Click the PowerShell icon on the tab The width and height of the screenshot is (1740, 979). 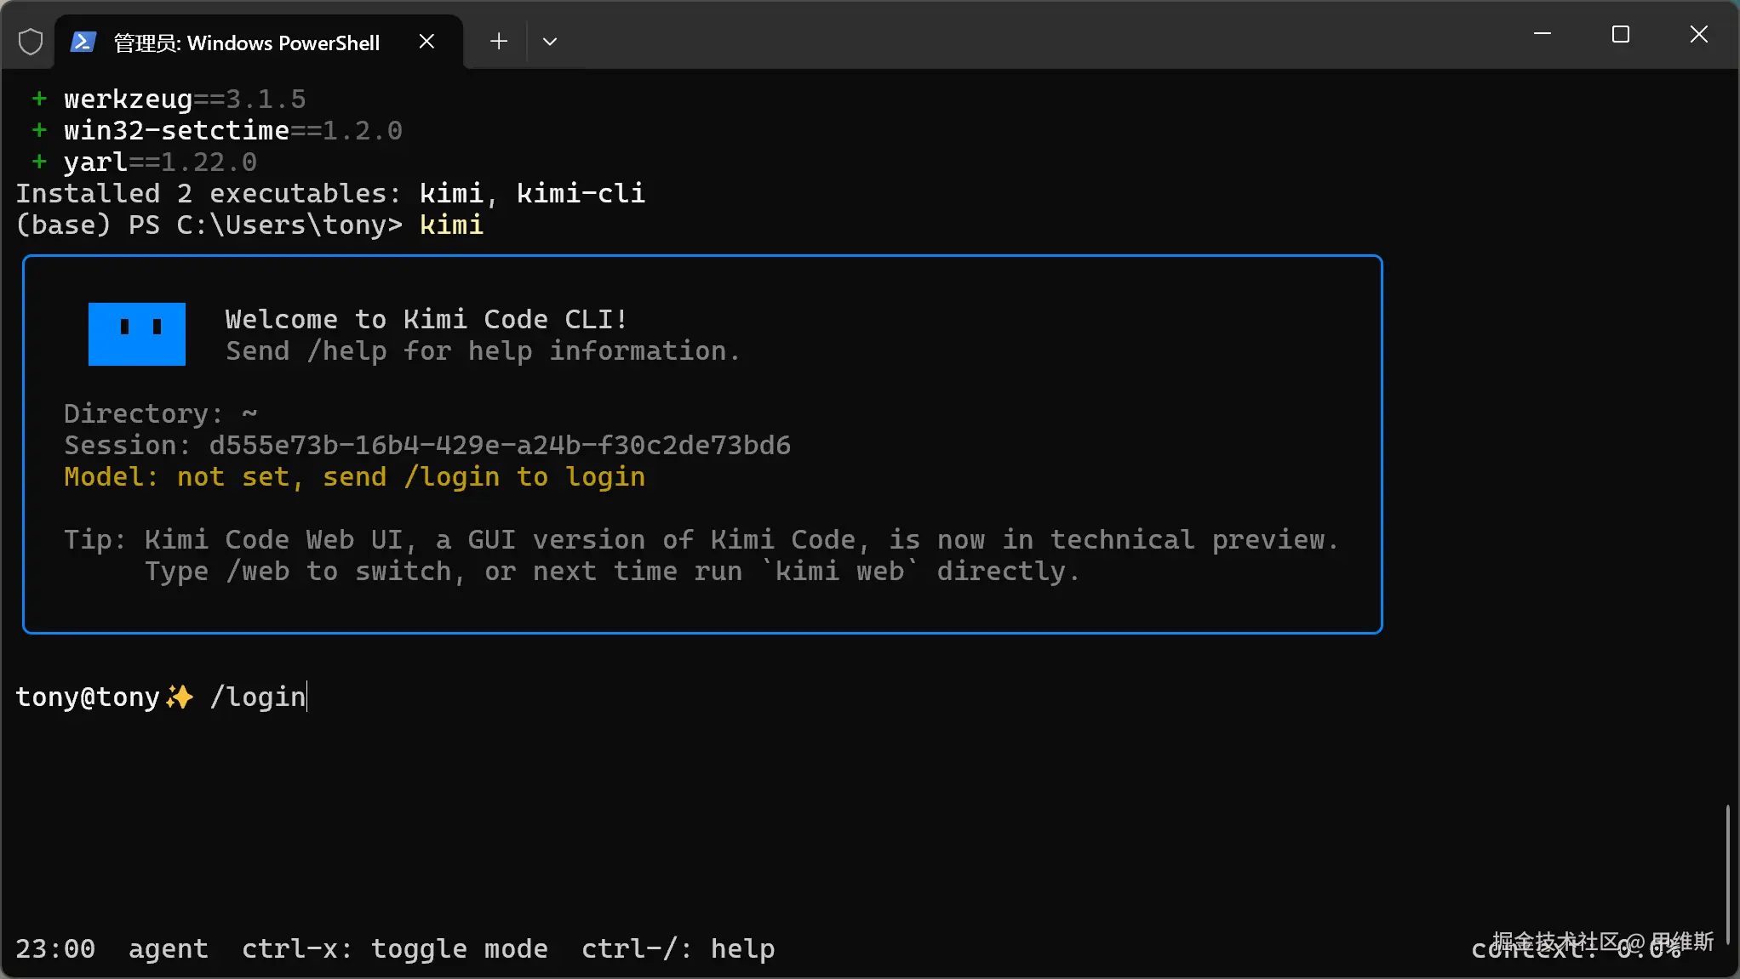[x=83, y=42]
